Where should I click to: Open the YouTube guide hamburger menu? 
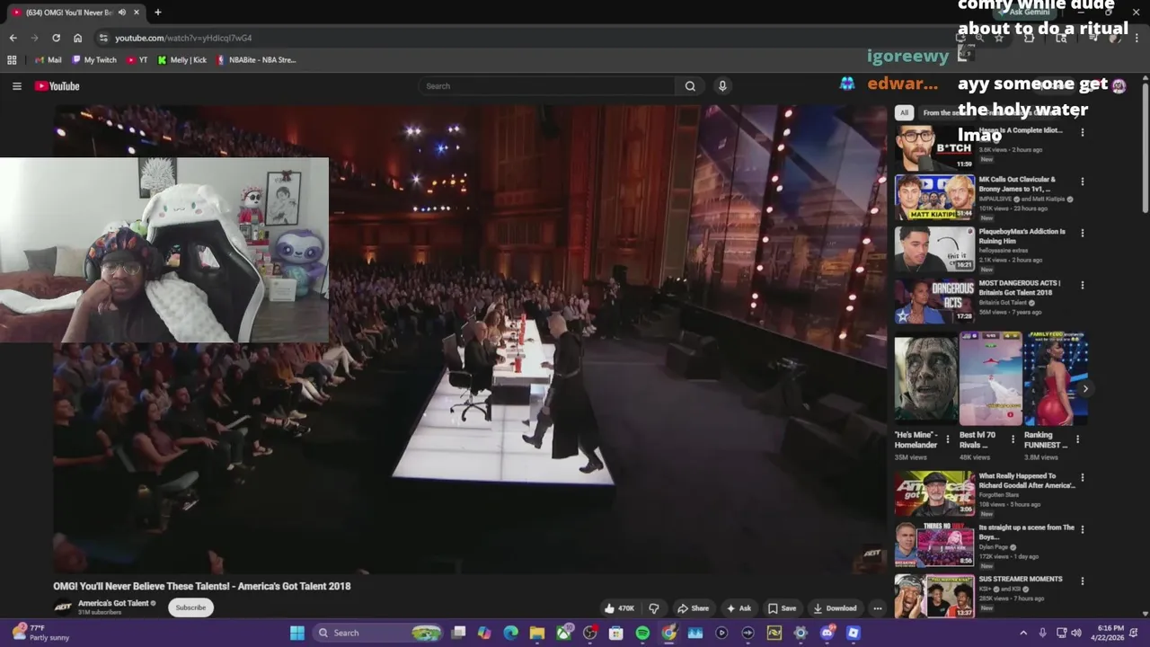click(x=16, y=86)
